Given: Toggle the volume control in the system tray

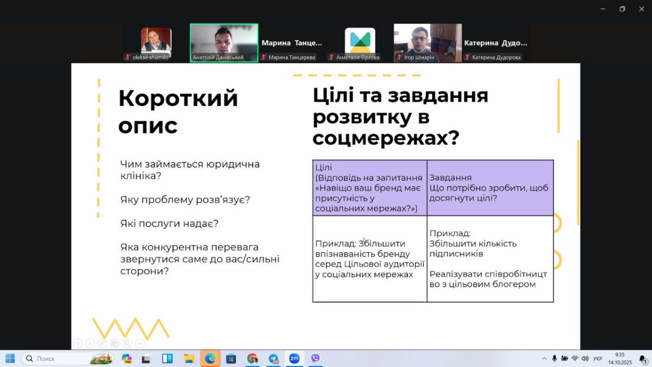Looking at the screenshot, I should 585,358.
